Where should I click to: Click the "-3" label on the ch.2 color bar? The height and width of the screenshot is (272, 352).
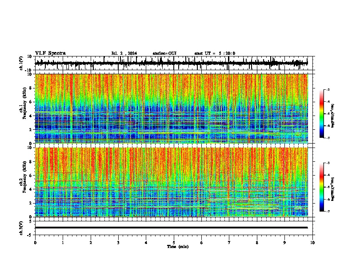tap(328, 163)
